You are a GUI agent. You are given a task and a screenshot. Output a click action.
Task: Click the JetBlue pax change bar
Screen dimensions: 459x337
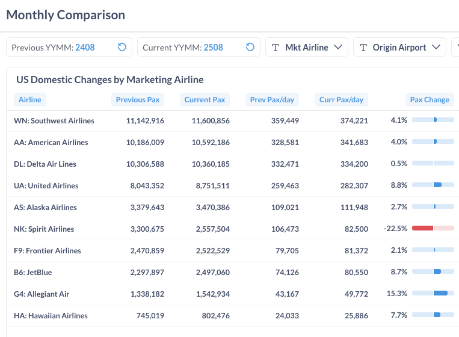433,271
